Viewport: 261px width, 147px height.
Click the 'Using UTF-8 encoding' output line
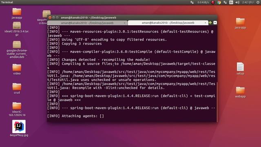pyautogui.click(x=107, y=40)
